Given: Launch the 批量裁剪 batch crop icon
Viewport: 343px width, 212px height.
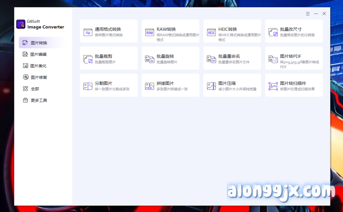Looking at the screenshot, I should click(88, 59).
